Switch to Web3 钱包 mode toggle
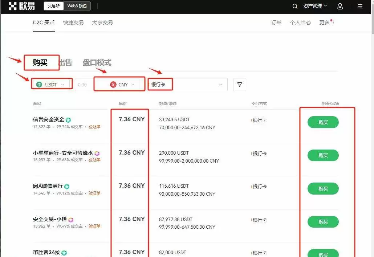Viewport: 374px width, 257px height. [x=77, y=6]
